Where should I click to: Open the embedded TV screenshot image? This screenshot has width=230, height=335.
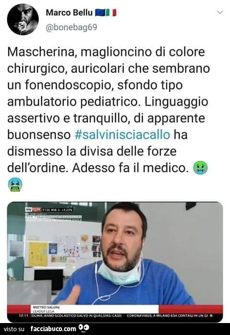[115, 262]
